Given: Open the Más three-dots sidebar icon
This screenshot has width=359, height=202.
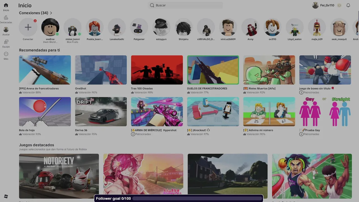Looking at the screenshot, I should point(6,54).
